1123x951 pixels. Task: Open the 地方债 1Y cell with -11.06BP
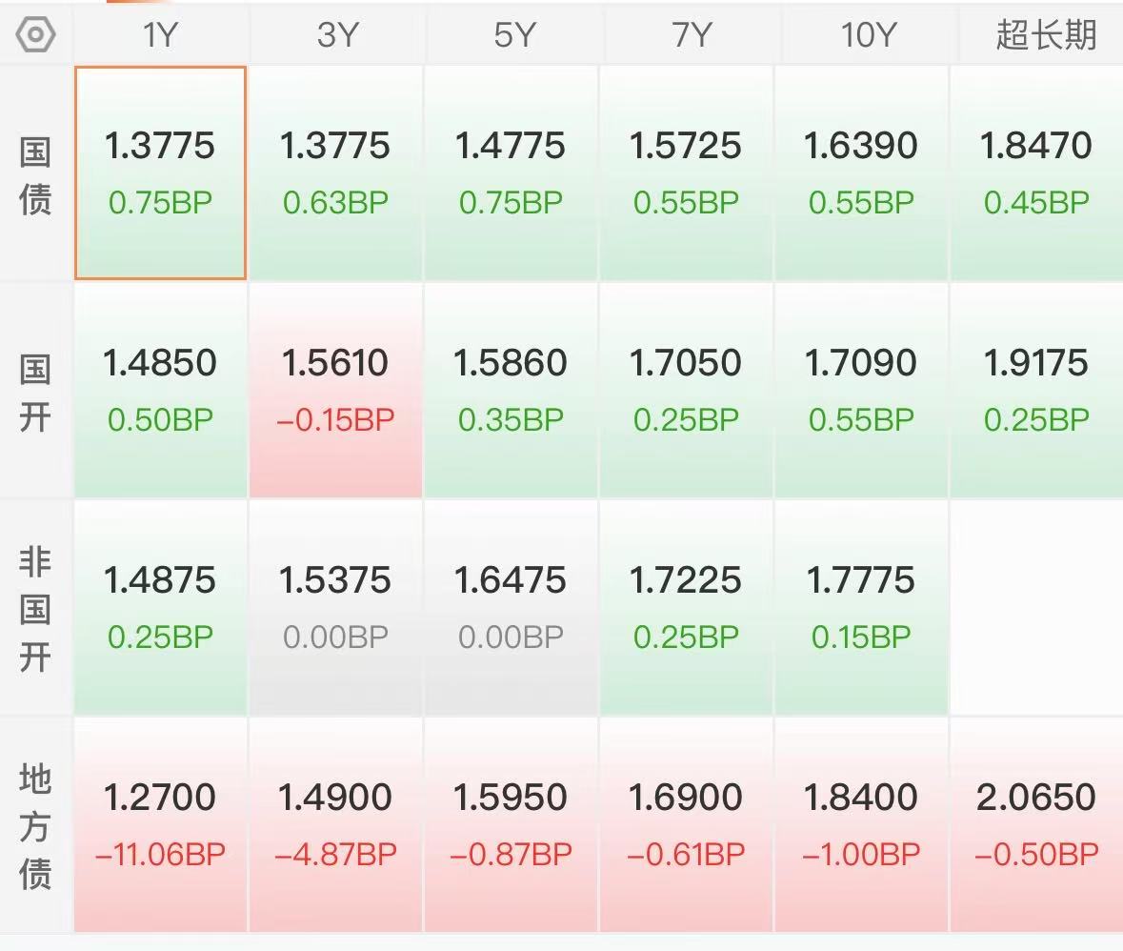160,824
